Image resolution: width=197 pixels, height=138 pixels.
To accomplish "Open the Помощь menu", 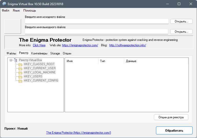I will point(30,10).
